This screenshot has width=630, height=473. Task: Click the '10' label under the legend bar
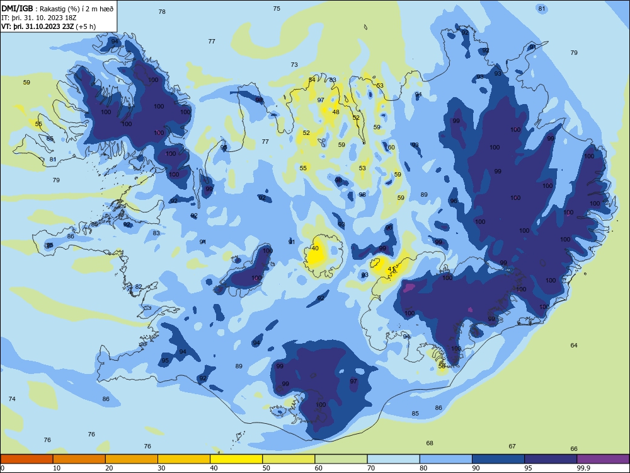tap(57, 468)
